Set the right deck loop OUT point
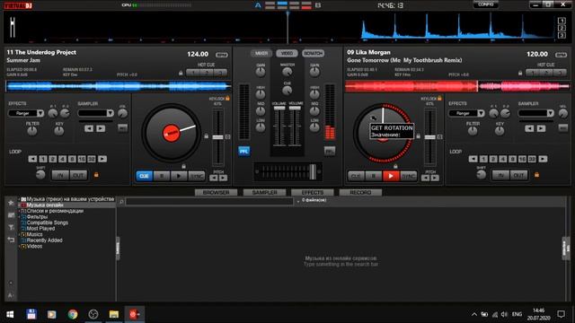Viewport: 575px width, 323px height. click(518, 176)
